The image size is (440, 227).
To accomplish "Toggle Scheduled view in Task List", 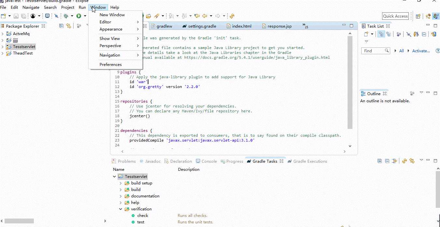I will 389,34.
